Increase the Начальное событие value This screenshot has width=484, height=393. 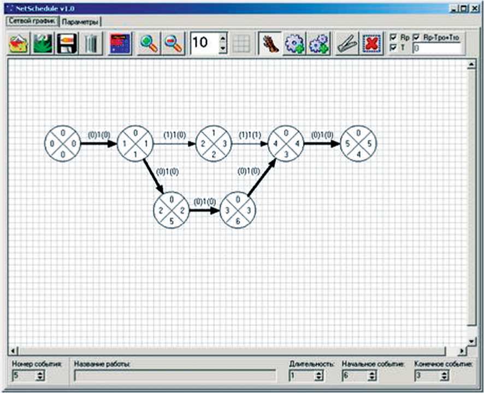click(372, 373)
